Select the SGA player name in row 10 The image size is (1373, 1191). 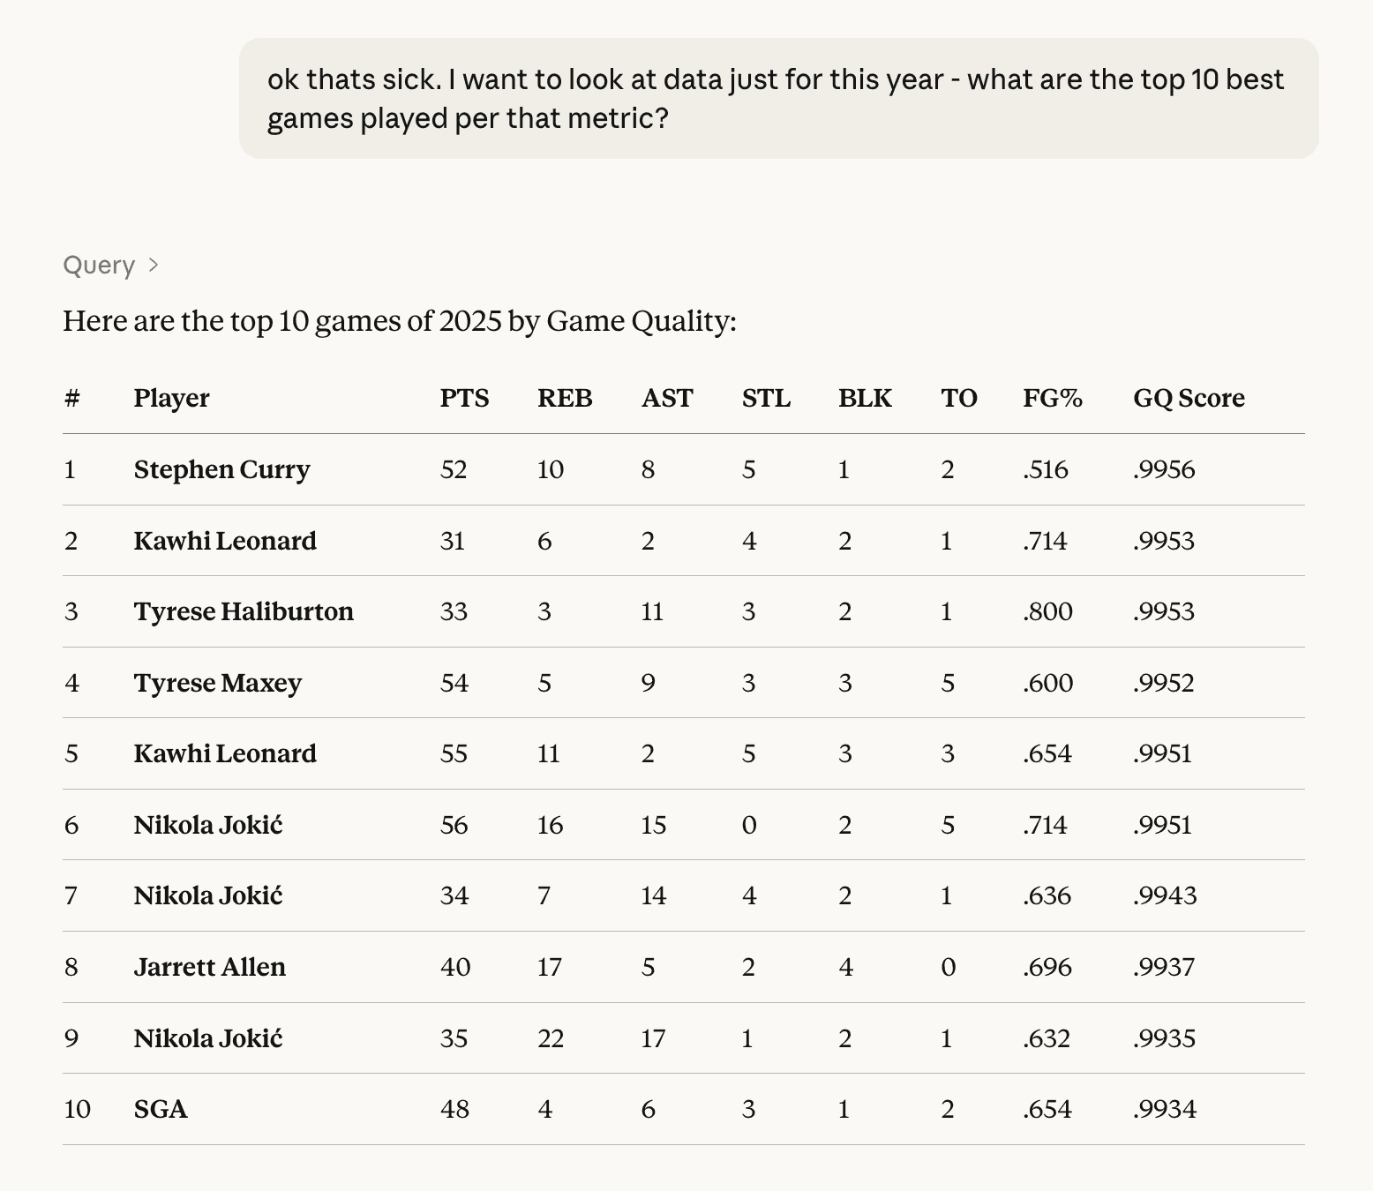tap(161, 1109)
